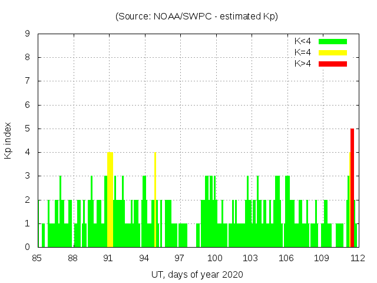Click the red K>4 legend swatch
This screenshot has width=377, height=283.
(333, 64)
